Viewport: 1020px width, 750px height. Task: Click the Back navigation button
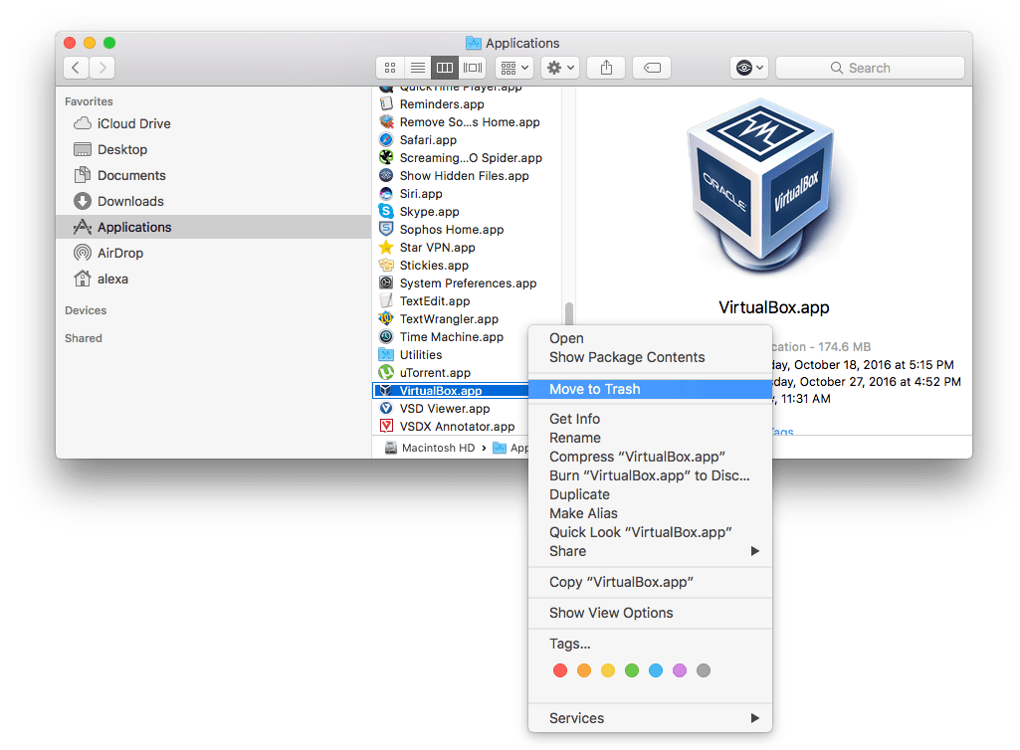point(76,67)
